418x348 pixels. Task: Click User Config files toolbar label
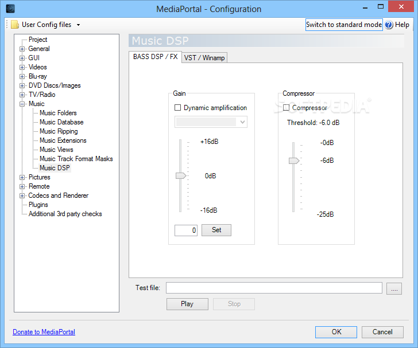(47, 25)
